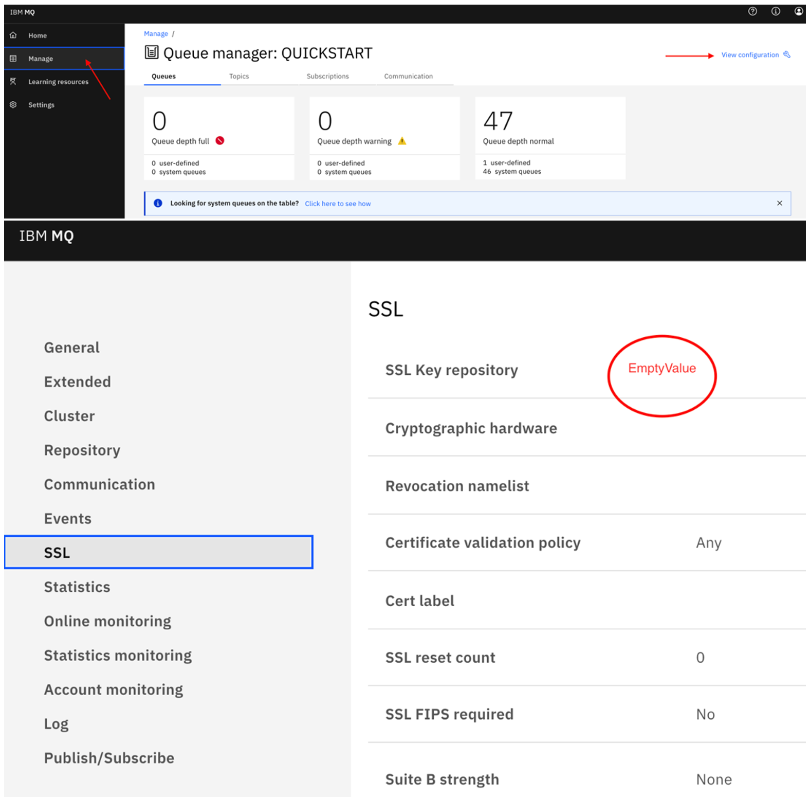Click the blue info icon in notification banner

158,203
